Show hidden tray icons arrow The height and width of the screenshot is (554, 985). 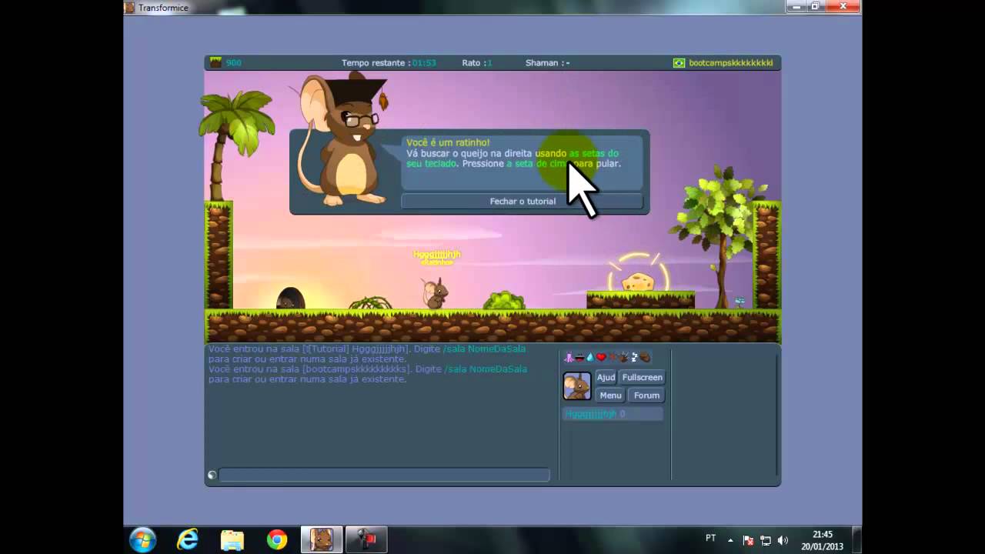730,540
